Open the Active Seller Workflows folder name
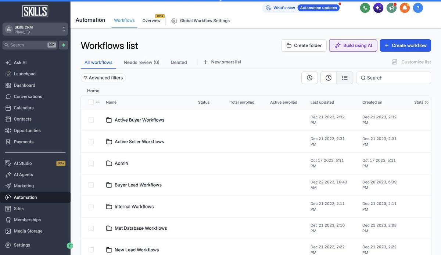 pos(139,142)
